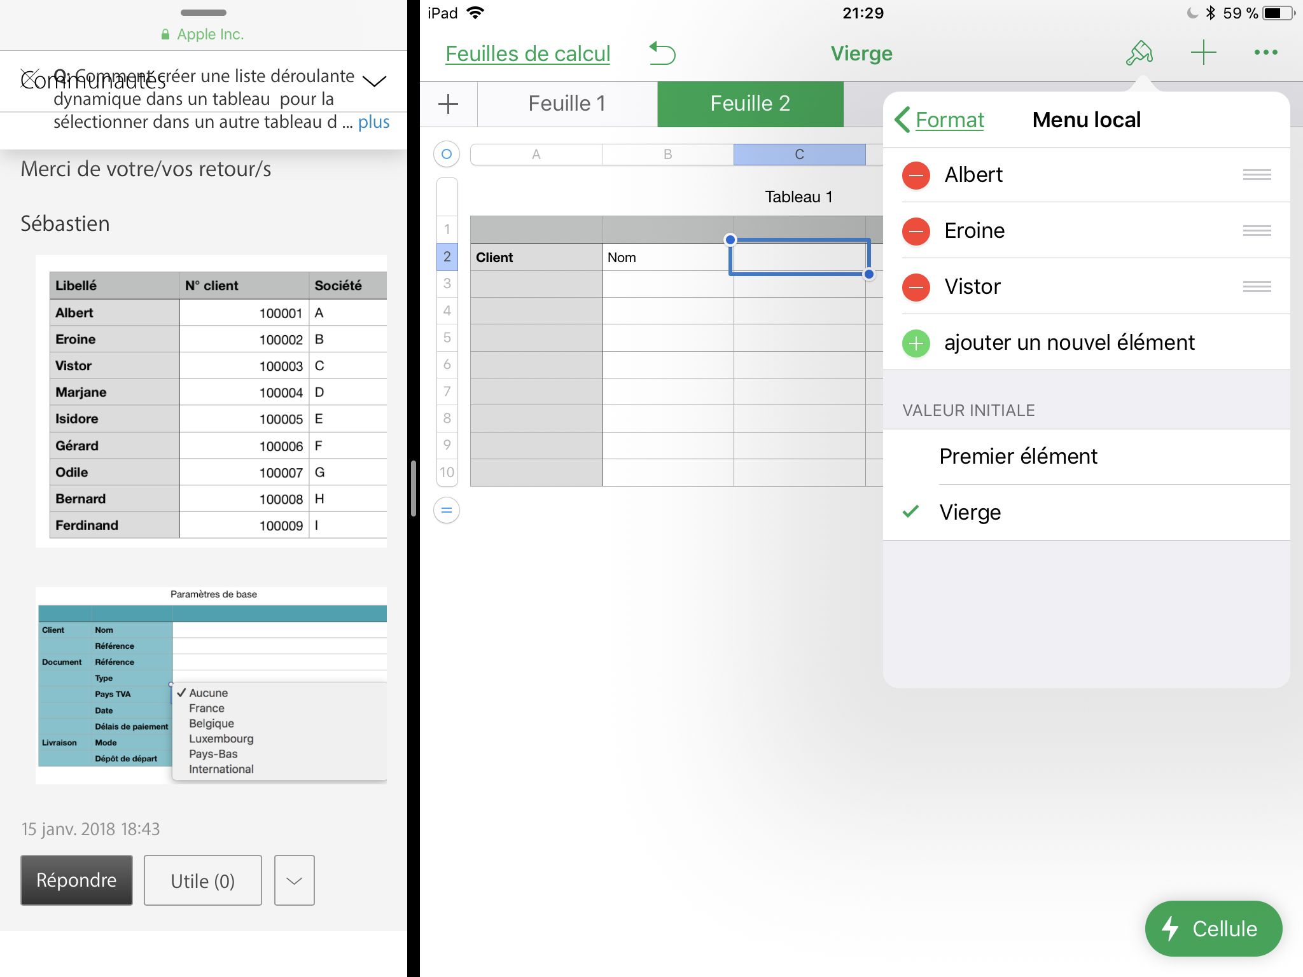This screenshot has width=1303, height=977.
Task: Open the format paintbrush icon
Action: (x=1139, y=53)
